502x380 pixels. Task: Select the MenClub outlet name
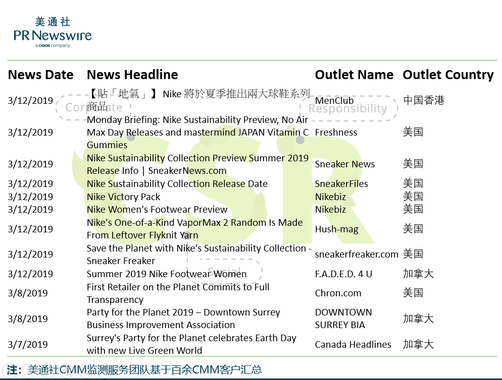click(334, 100)
